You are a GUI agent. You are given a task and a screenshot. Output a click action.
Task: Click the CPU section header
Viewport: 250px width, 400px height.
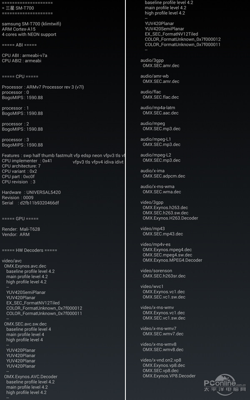(x=20, y=77)
